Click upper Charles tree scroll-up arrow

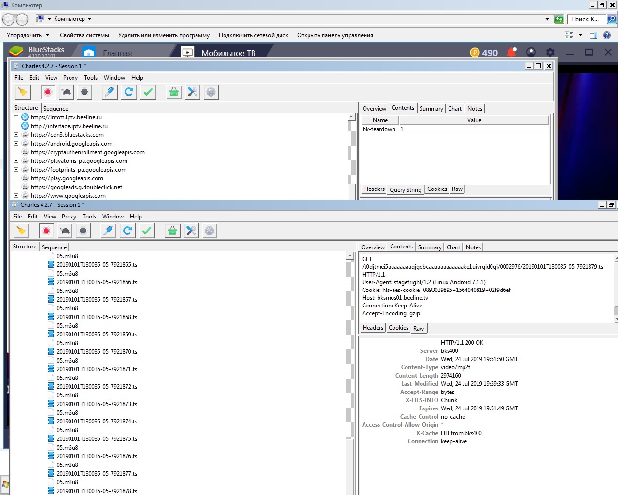coord(351,117)
